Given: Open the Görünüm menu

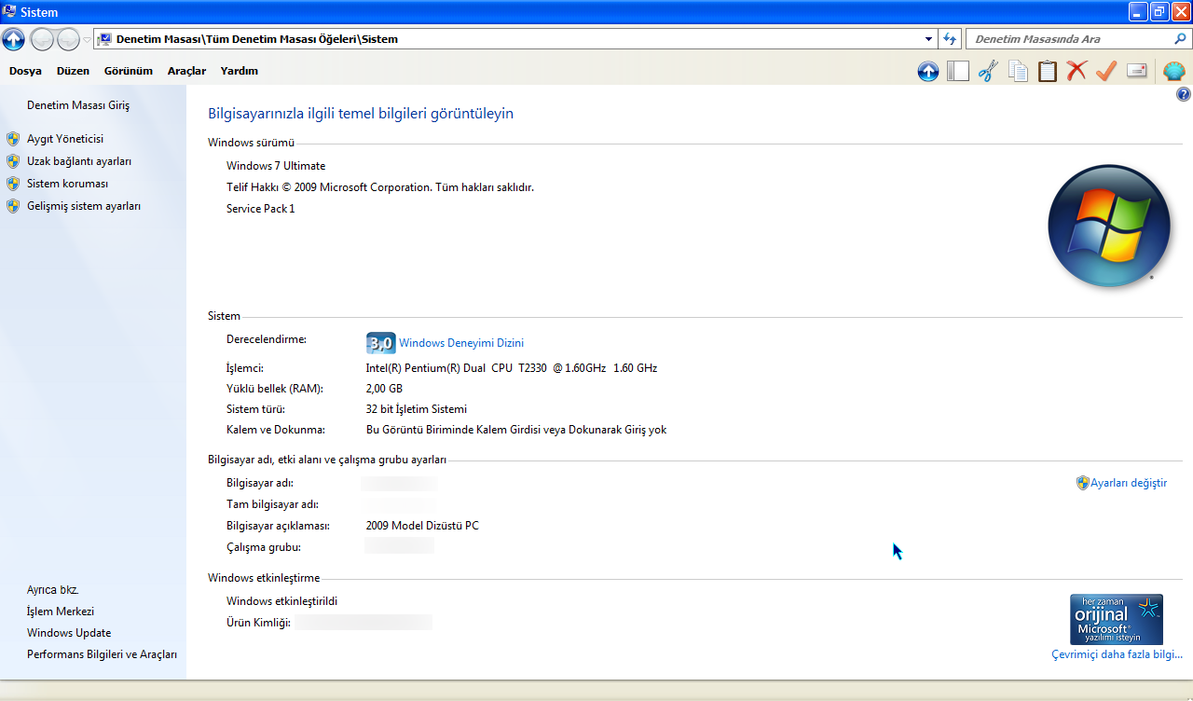Looking at the screenshot, I should pyautogui.click(x=128, y=71).
